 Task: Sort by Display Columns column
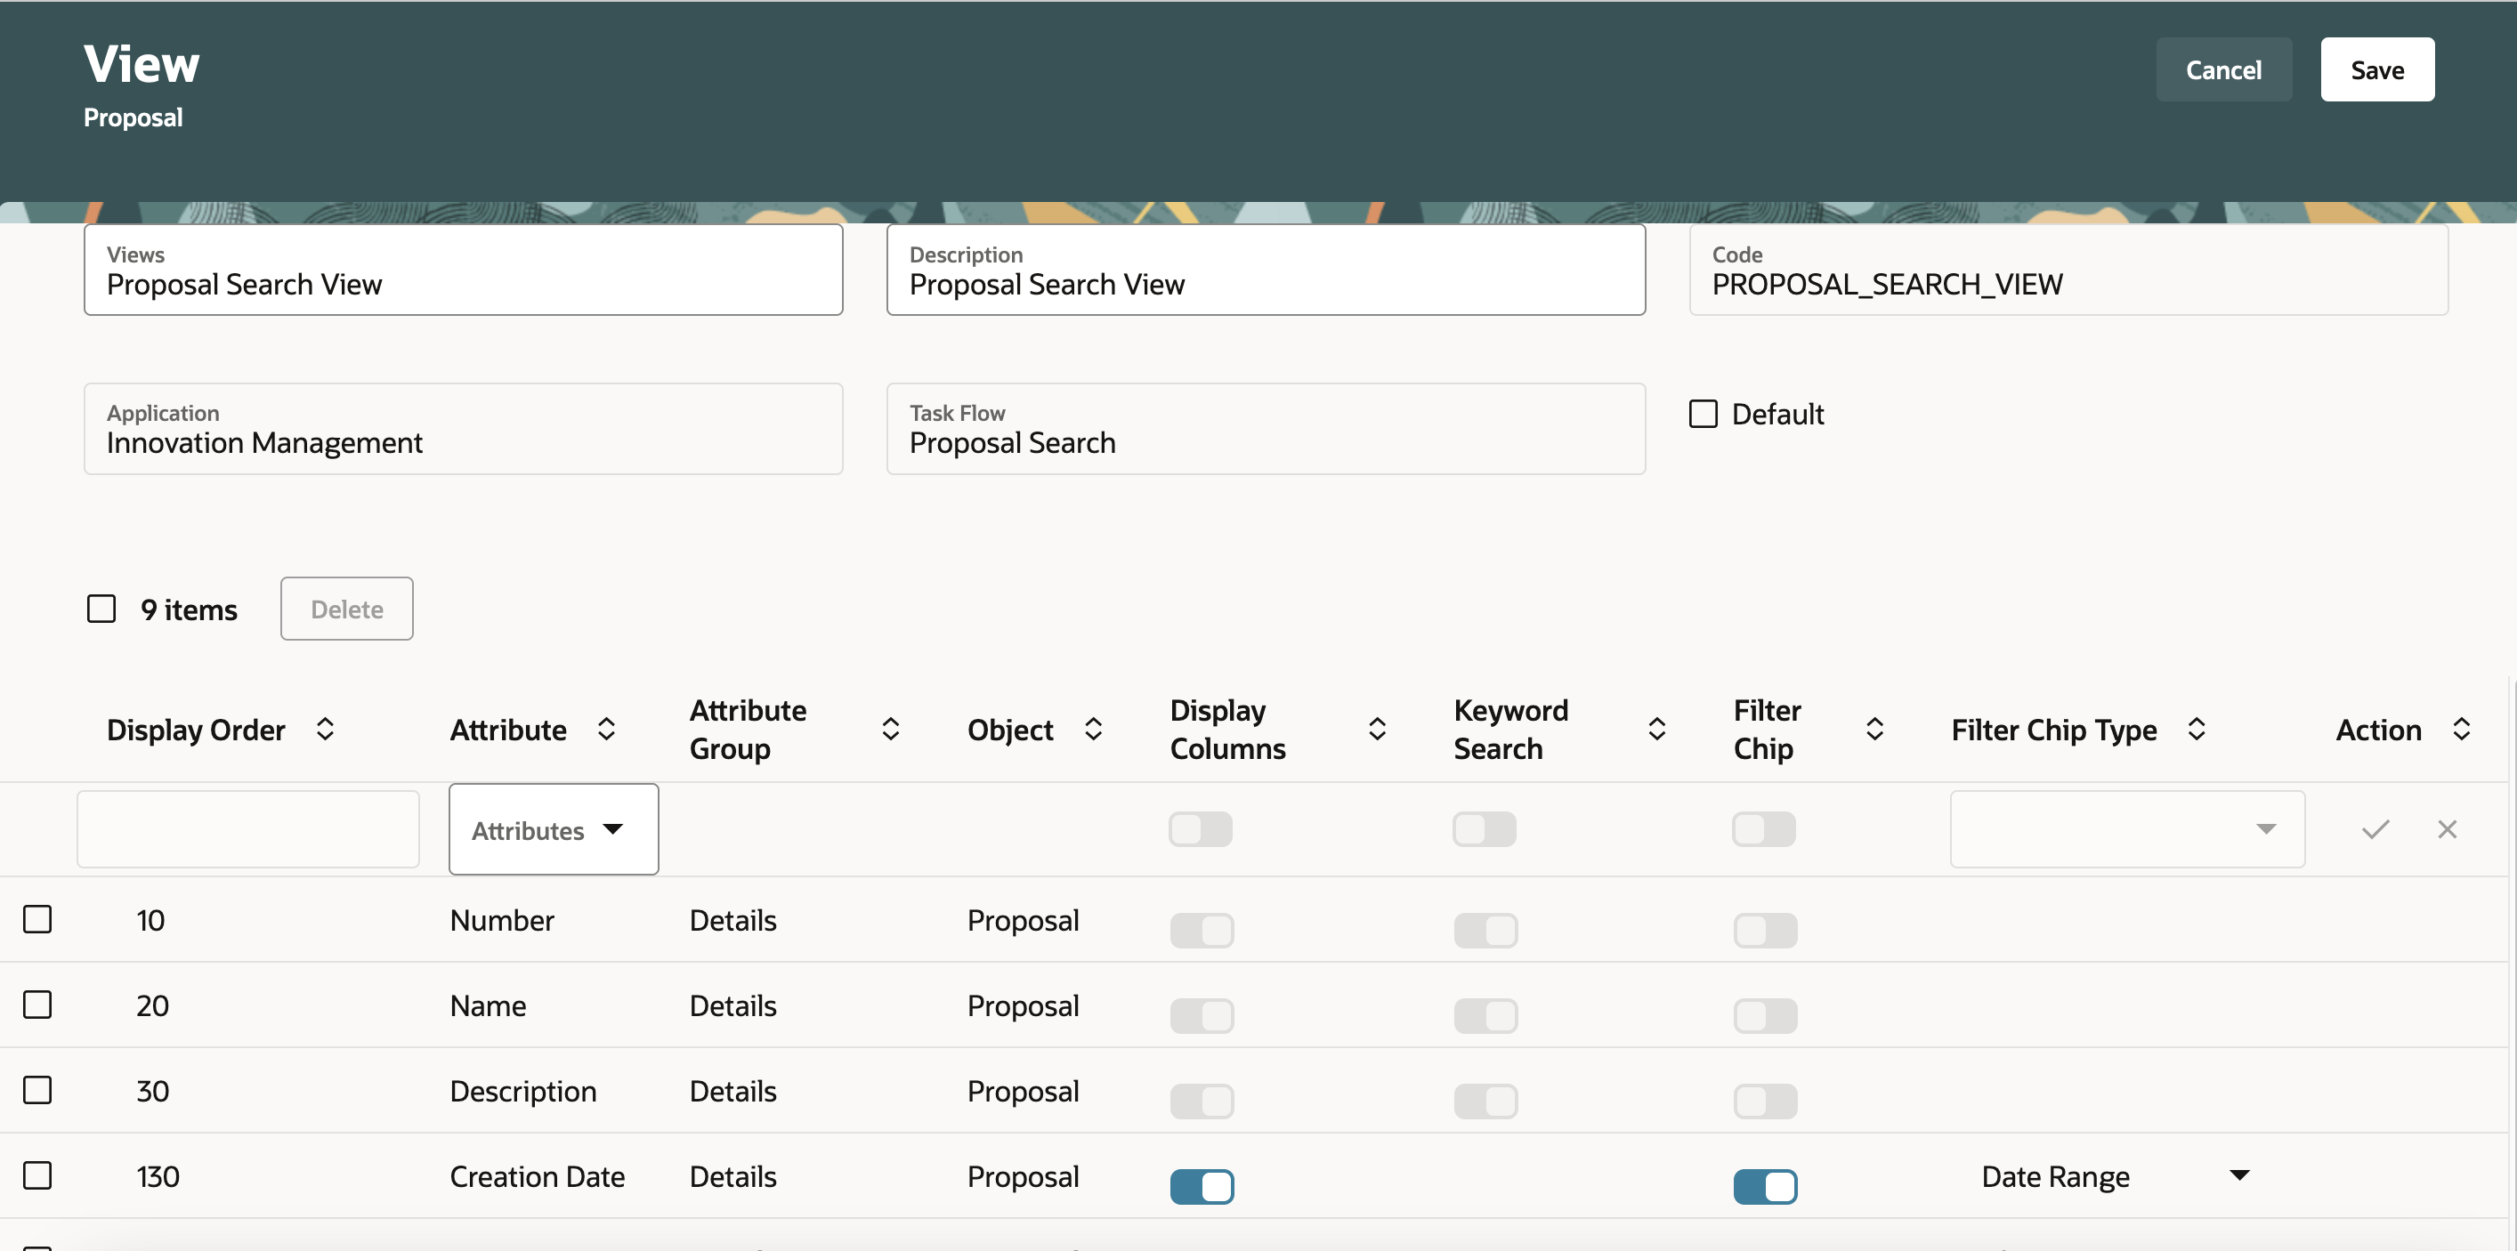(1377, 730)
